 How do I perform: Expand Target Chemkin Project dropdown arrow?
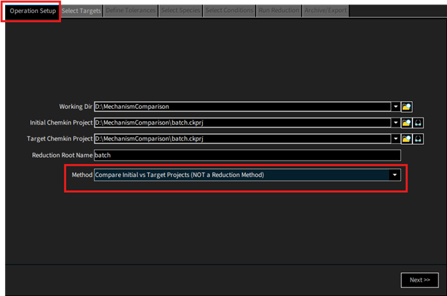[395, 139]
